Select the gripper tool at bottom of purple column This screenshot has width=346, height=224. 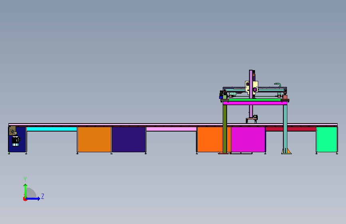point(252,119)
